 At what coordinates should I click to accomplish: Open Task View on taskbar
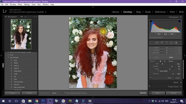pos(16,101)
